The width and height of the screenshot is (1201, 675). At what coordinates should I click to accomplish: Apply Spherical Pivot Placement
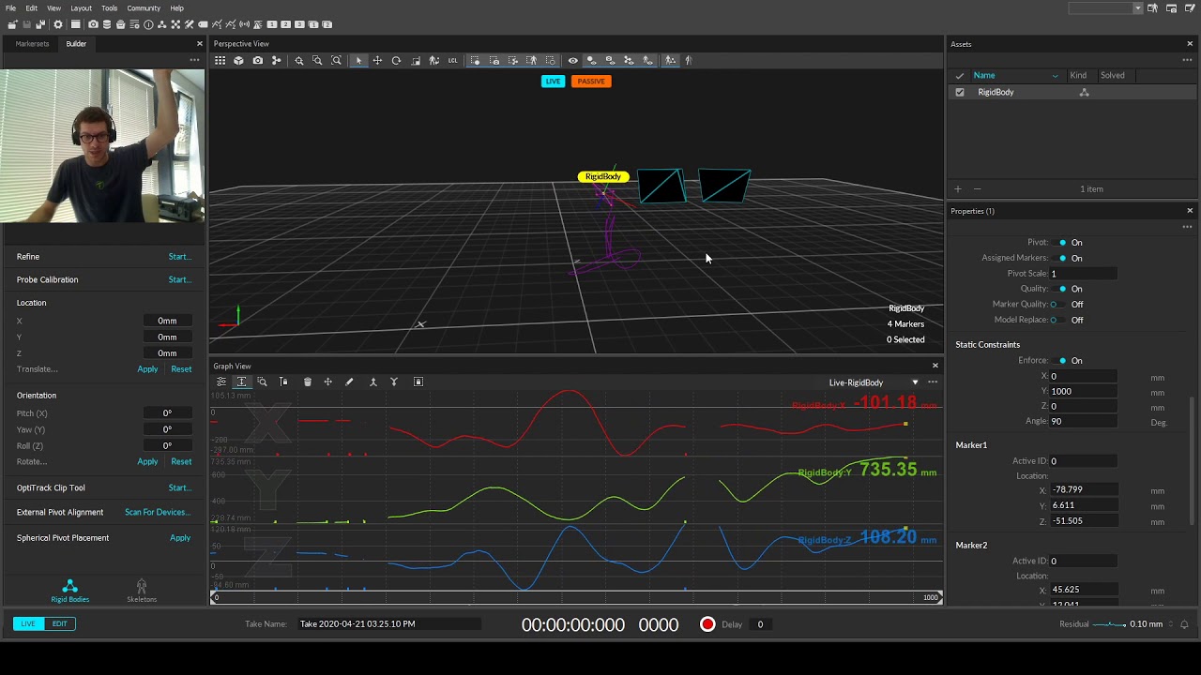point(180,538)
